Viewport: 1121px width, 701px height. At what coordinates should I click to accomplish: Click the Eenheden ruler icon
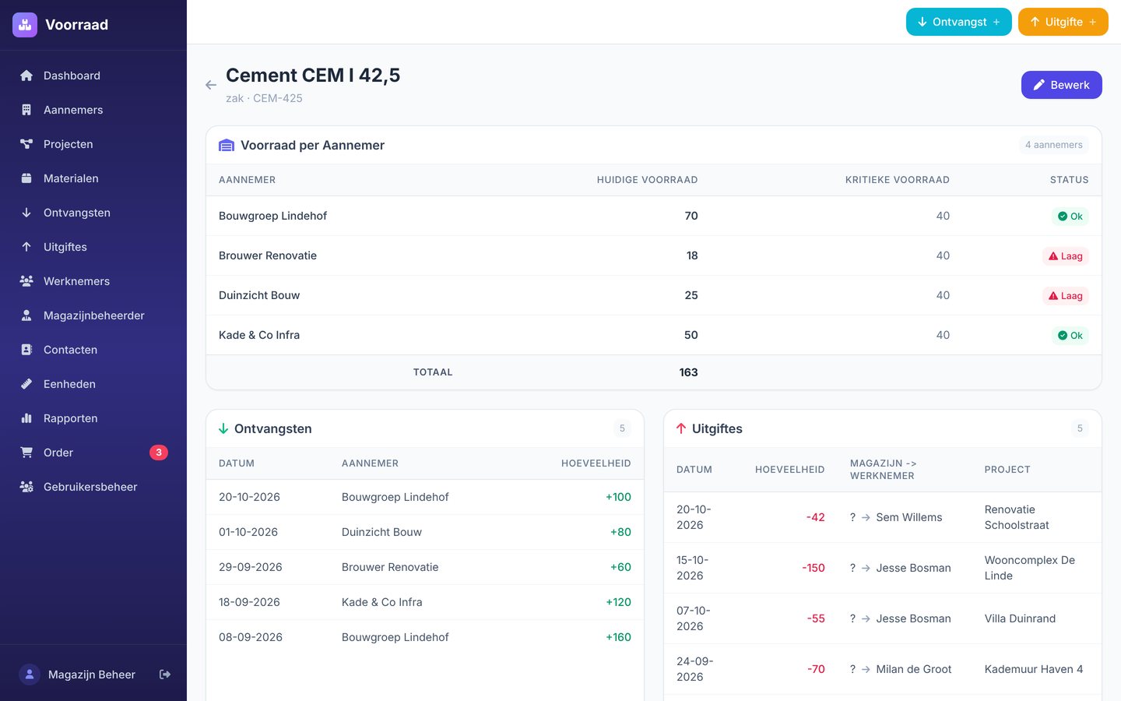click(x=26, y=384)
